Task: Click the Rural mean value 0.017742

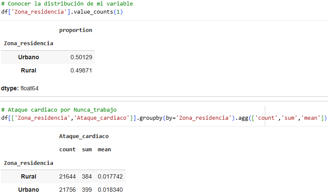Action: (x=110, y=176)
